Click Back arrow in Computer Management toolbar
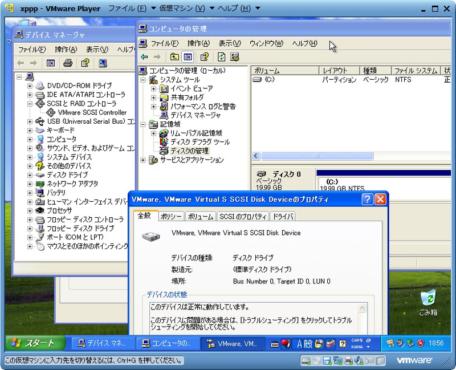 tap(144, 56)
